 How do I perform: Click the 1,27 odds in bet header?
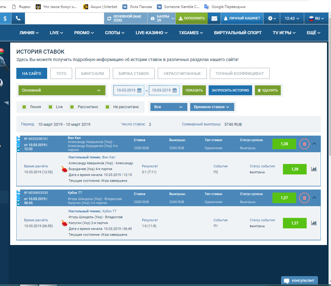click(284, 198)
